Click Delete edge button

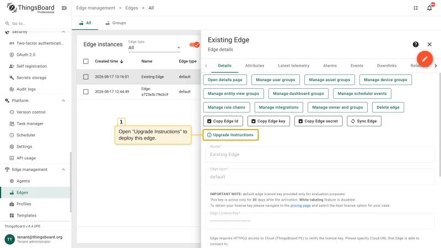pos(388,107)
